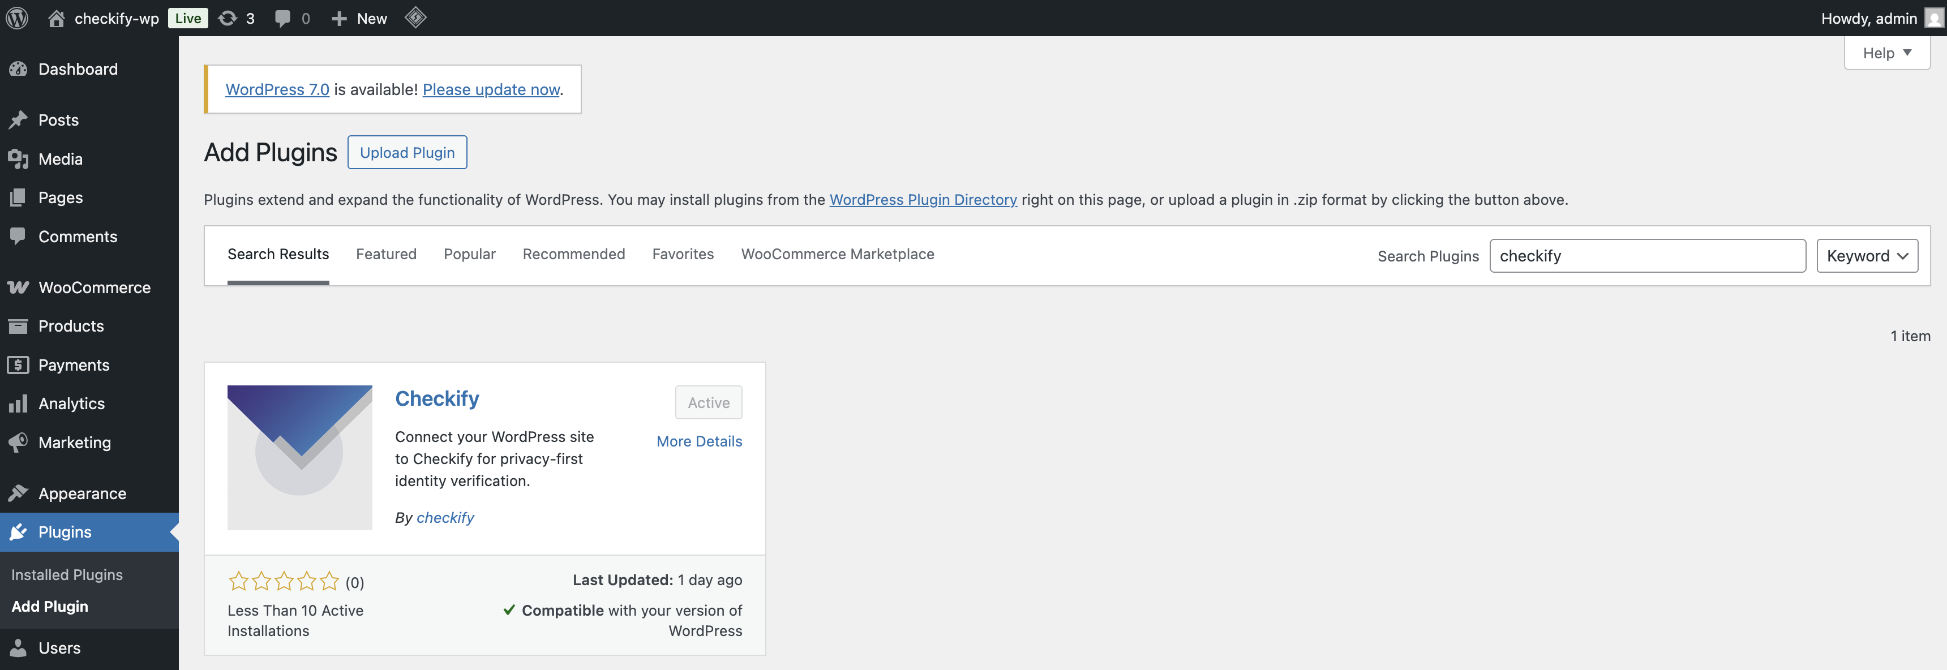Click the admin avatar icon
This screenshot has width=1947, height=670.
click(1933, 18)
